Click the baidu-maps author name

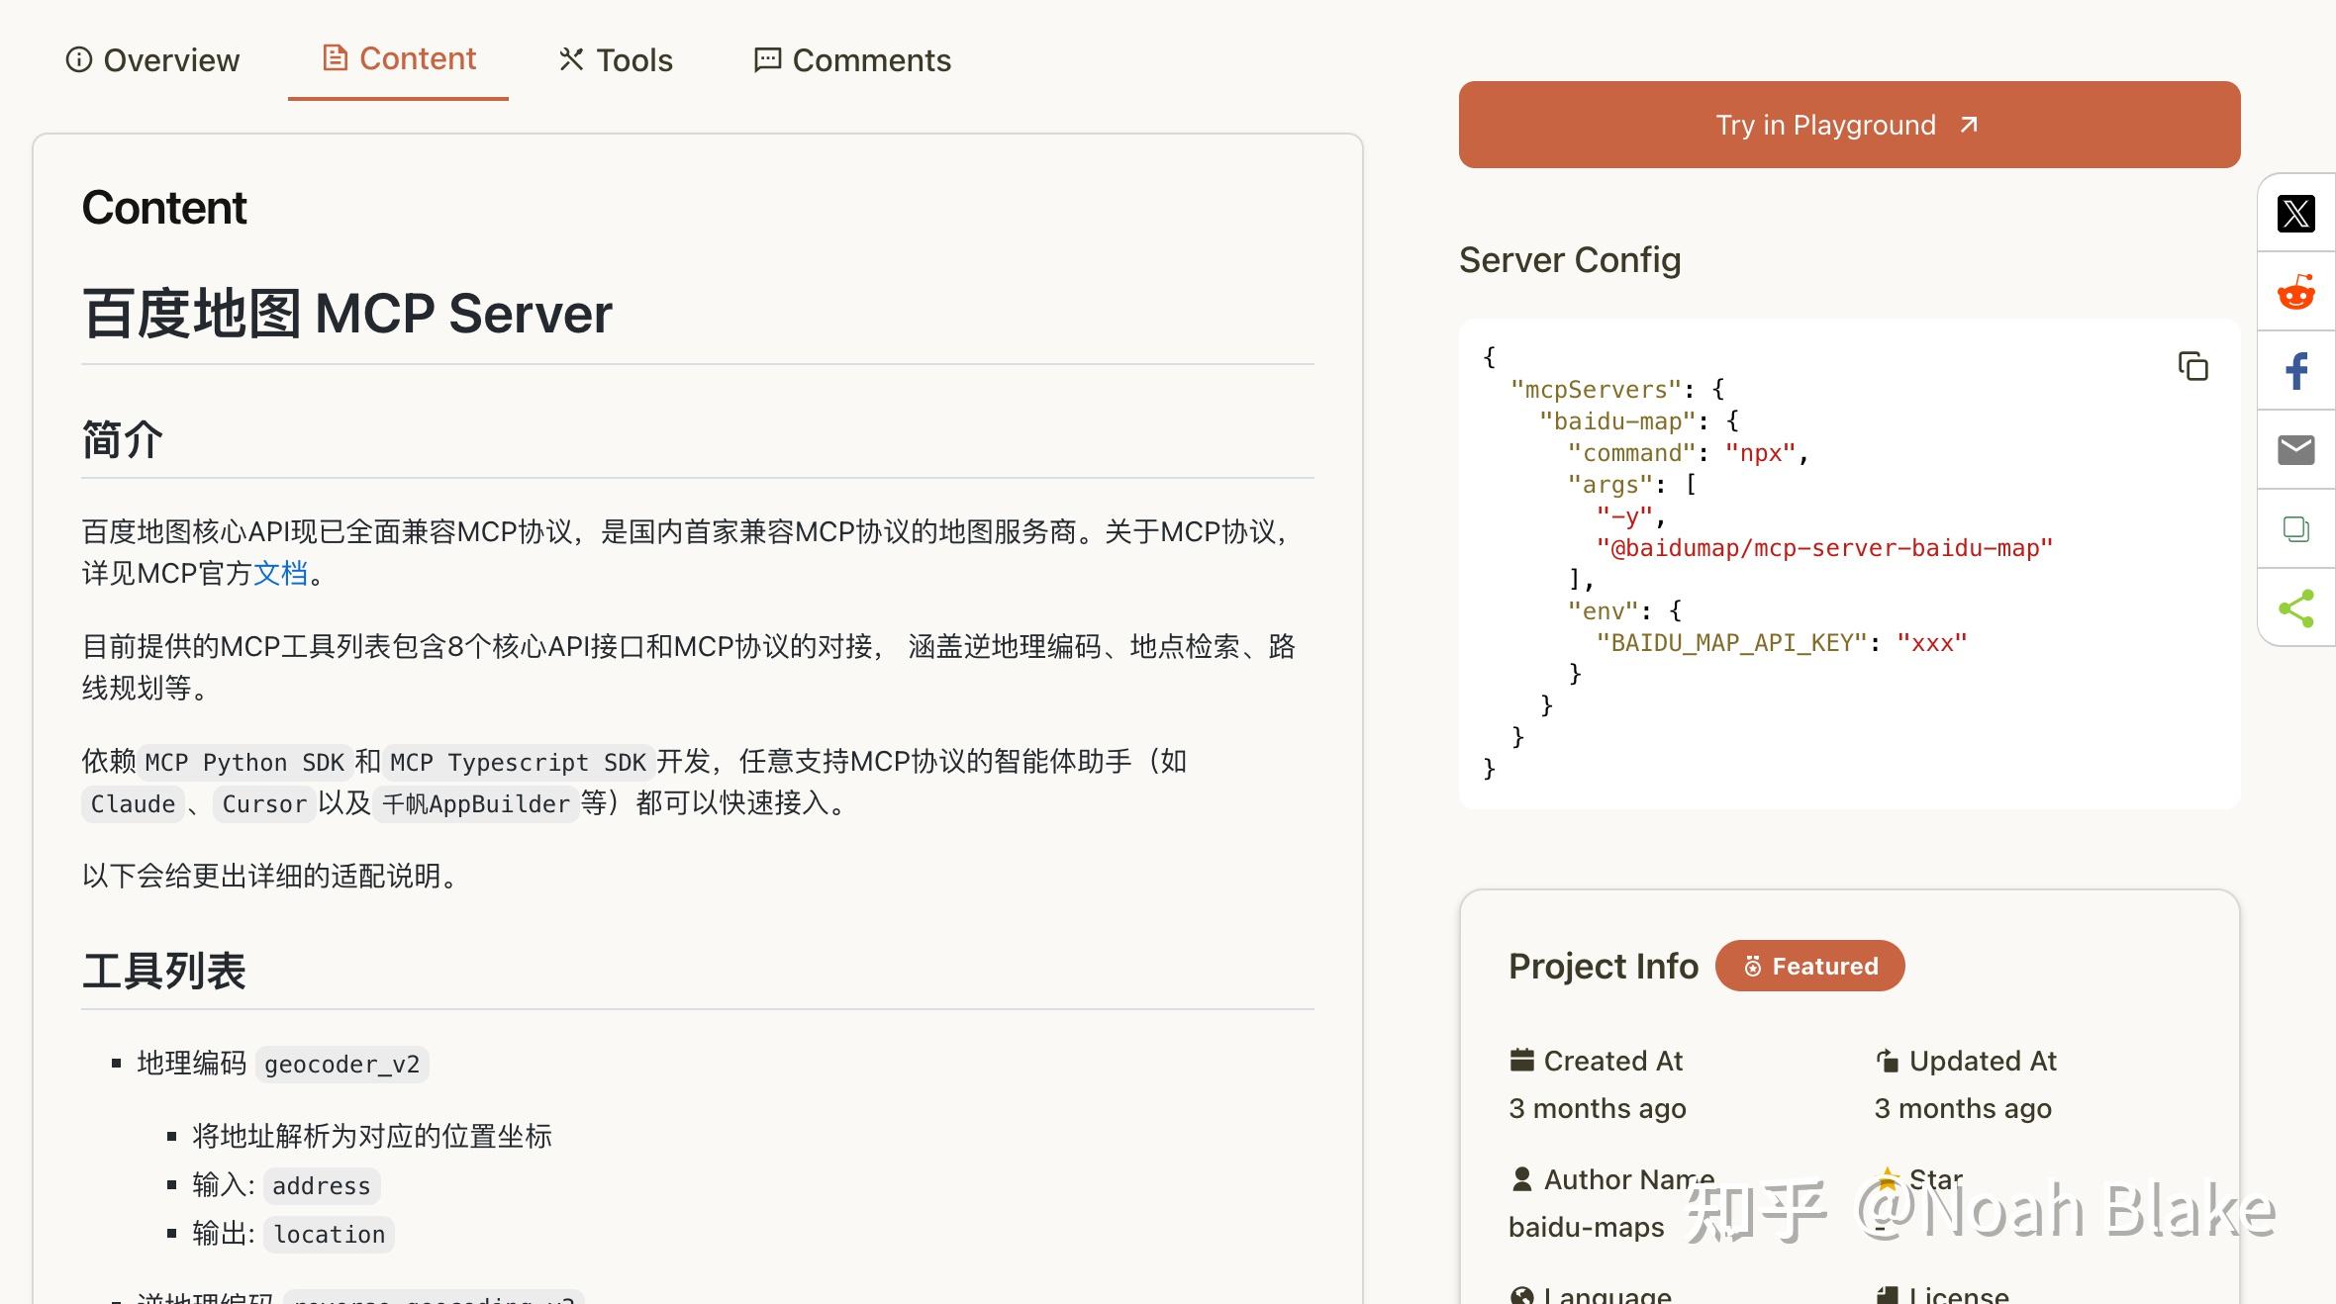click(x=1586, y=1227)
